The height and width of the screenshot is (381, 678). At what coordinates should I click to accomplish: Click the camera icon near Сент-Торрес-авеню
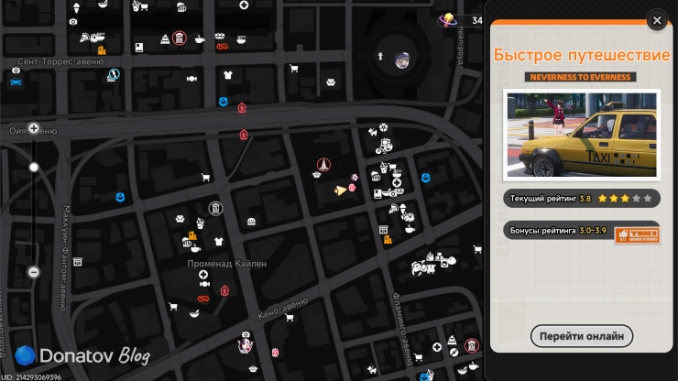coord(16,71)
